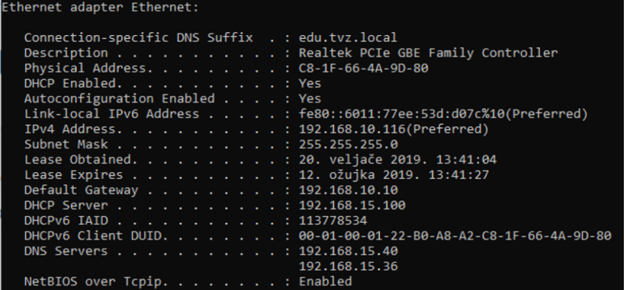Screen dimensions: 624x290
Task: Click the subnet mask 255.255.255.0
Action: 348,144
